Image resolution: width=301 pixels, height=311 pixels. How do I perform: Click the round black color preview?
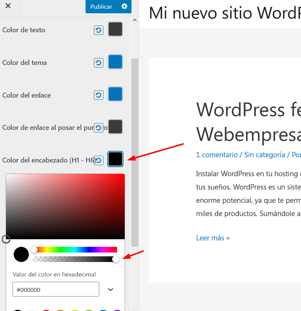point(21,254)
